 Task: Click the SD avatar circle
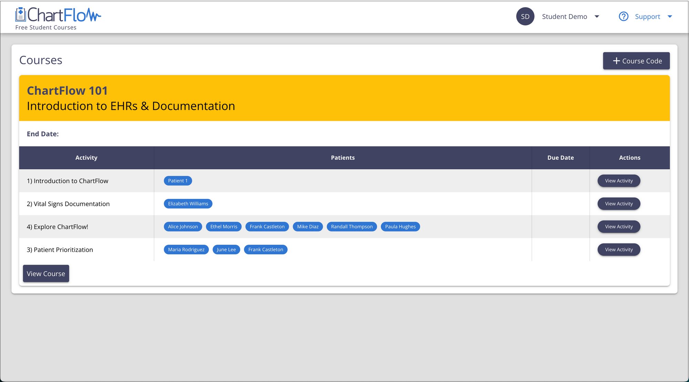(525, 16)
